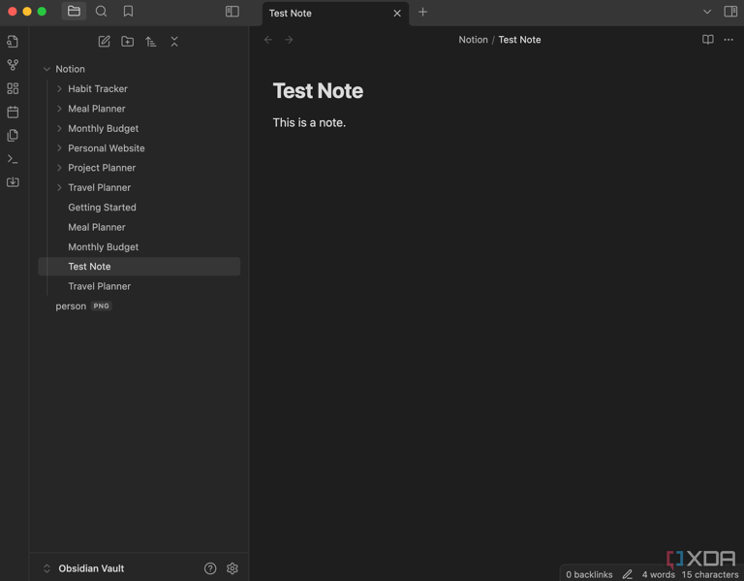The image size is (744, 581).
Task: Expand the Habit Tracker folder
Action: [x=59, y=89]
